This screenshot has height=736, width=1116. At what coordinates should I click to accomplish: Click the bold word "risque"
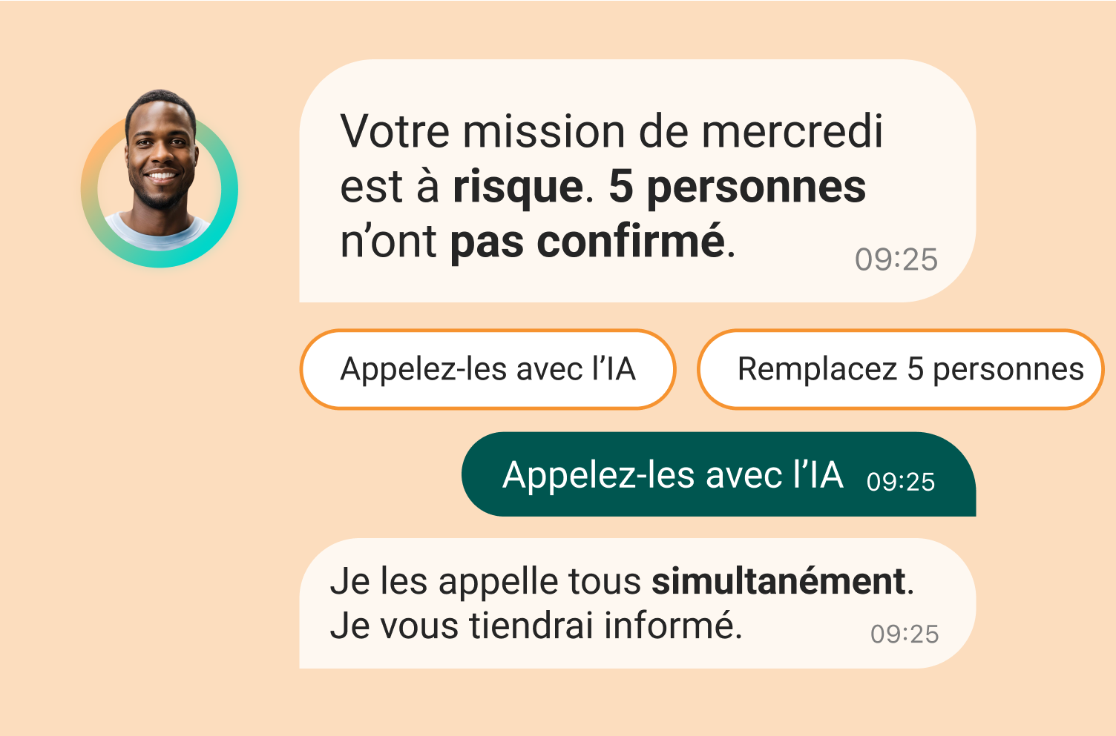(518, 188)
